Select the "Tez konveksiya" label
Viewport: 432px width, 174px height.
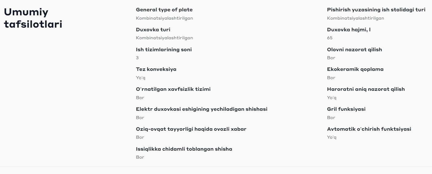(x=156, y=69)
